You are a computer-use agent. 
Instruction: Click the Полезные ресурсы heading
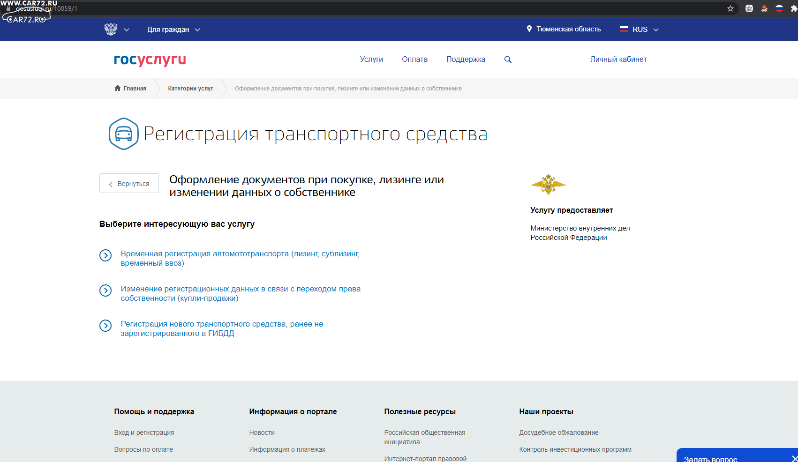(420, 411)
